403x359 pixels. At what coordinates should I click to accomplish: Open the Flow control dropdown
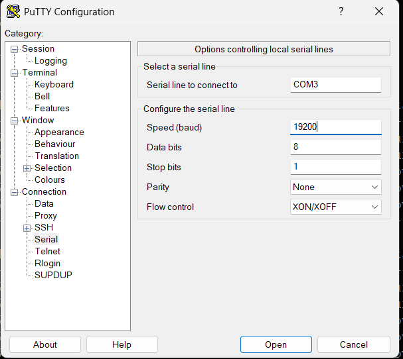[336, 207]
